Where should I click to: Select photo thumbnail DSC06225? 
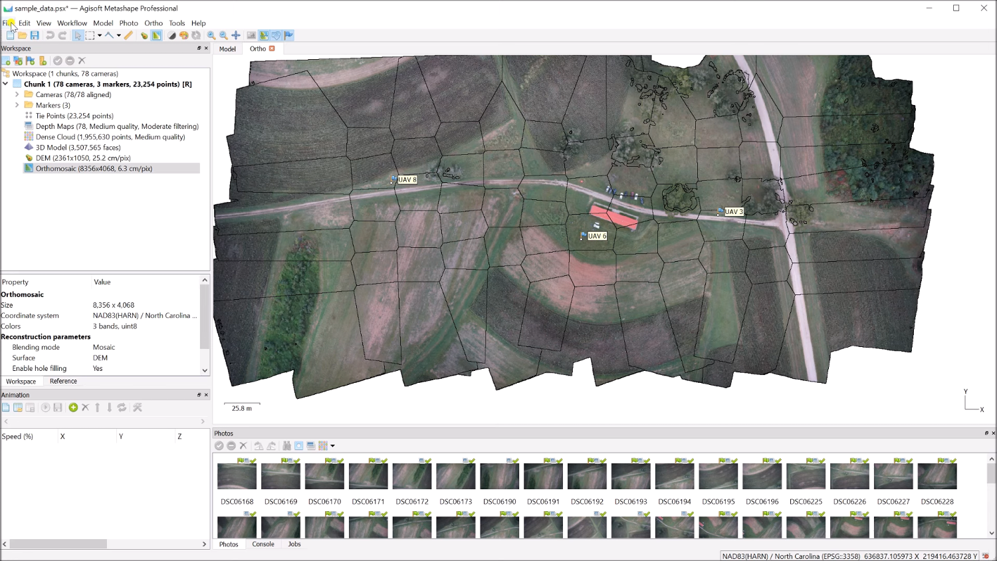[x=806, y=476]
